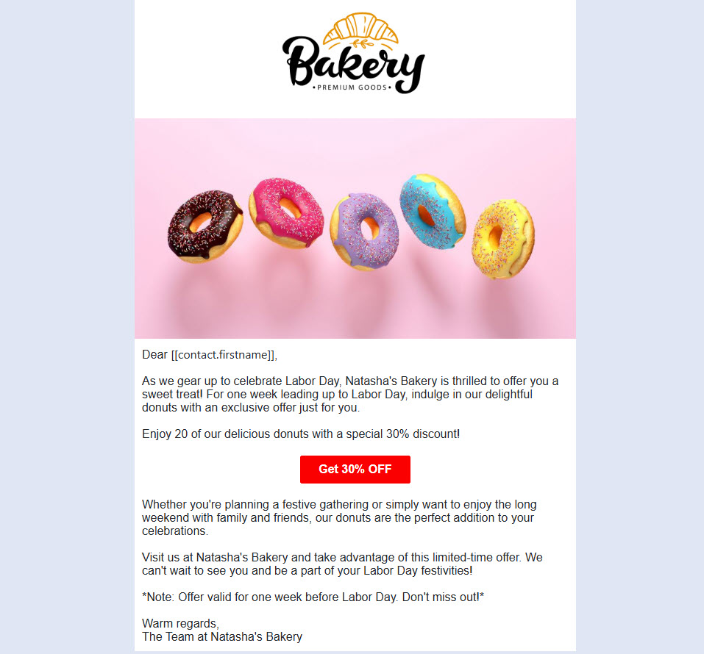Select "The Team at Natasha's Bakery" signature
This screenshot has width=704, height=654.
click(222, 637)
